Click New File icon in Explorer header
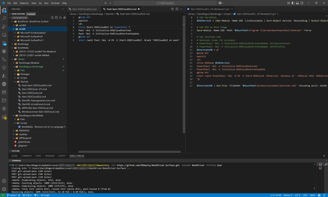The image size is (328, 197). pyautogui.click(x=52, y=18)
